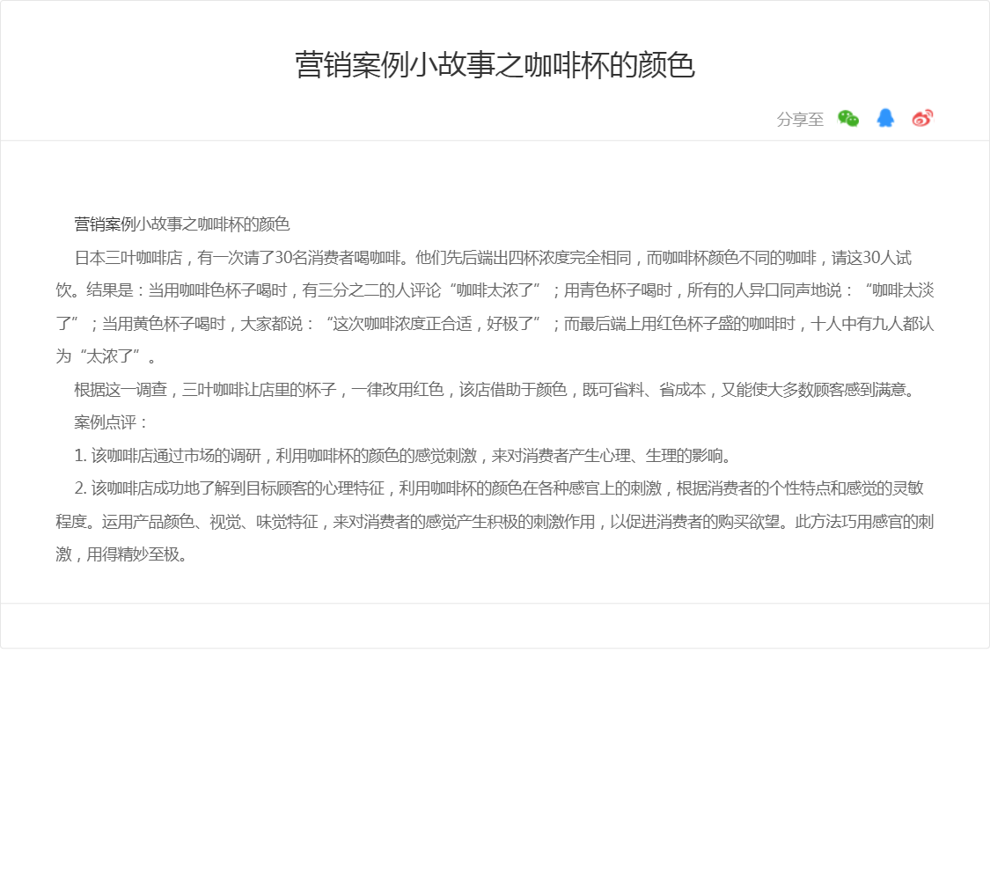Click paragraph starting 根据这一调查
The height and width of the screenshot is (880, 990).
(495, 390)
